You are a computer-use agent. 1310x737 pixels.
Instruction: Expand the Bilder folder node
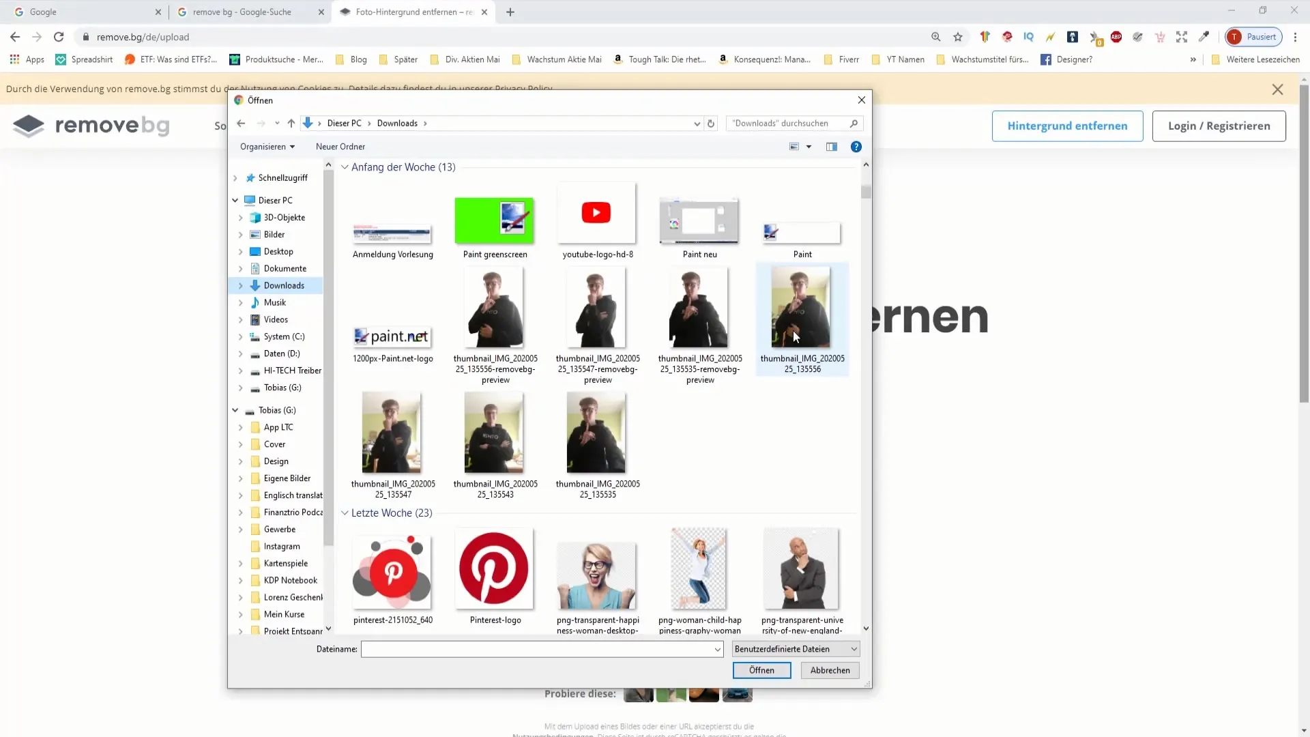tap(241, 235)
